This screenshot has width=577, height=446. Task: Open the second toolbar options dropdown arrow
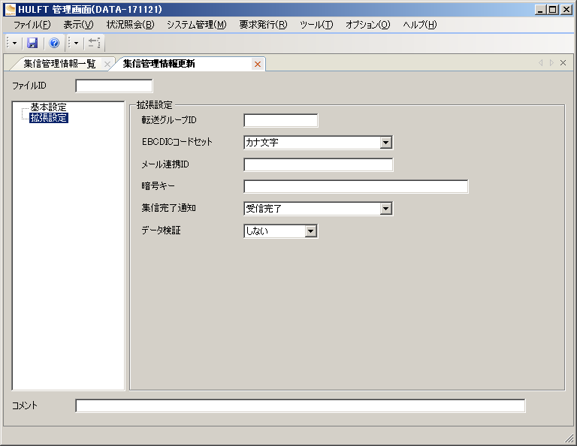(x=76, y=43)
